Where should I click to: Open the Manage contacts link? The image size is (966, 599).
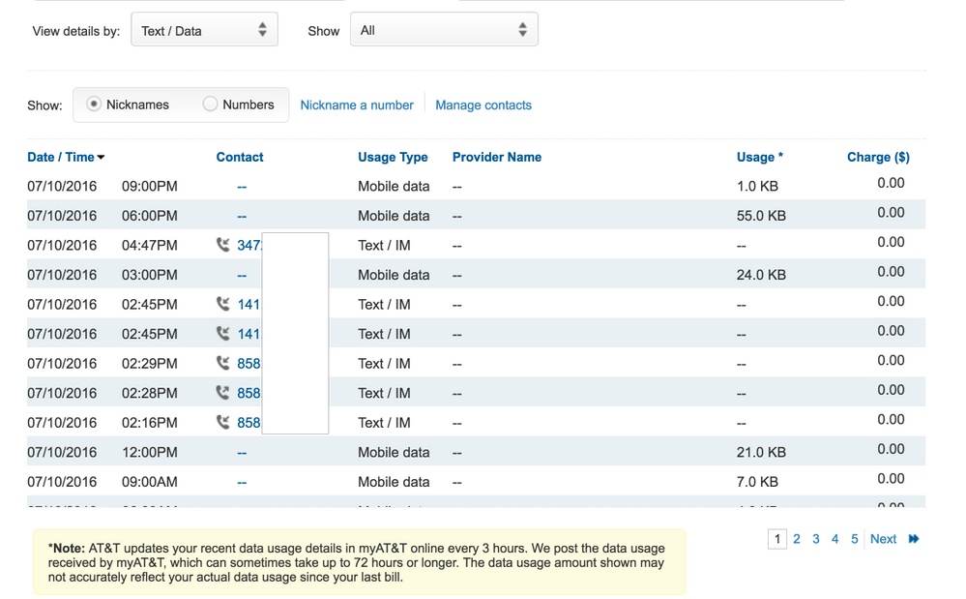tap(483, 105)
